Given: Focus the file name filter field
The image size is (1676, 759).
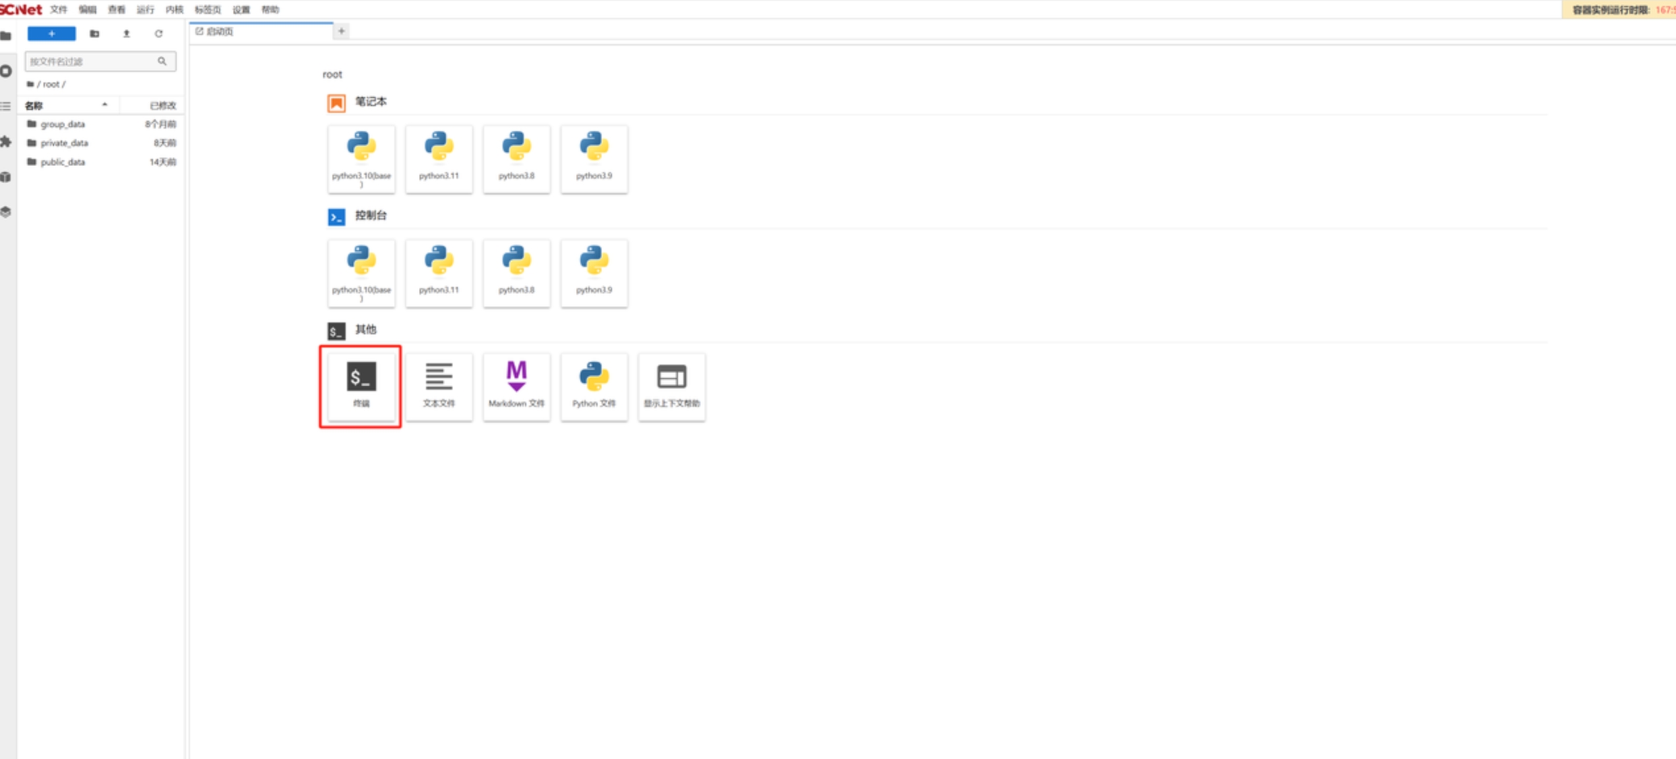Looking at the screenshot, I should pyautogui.click(x=91, y=61).
